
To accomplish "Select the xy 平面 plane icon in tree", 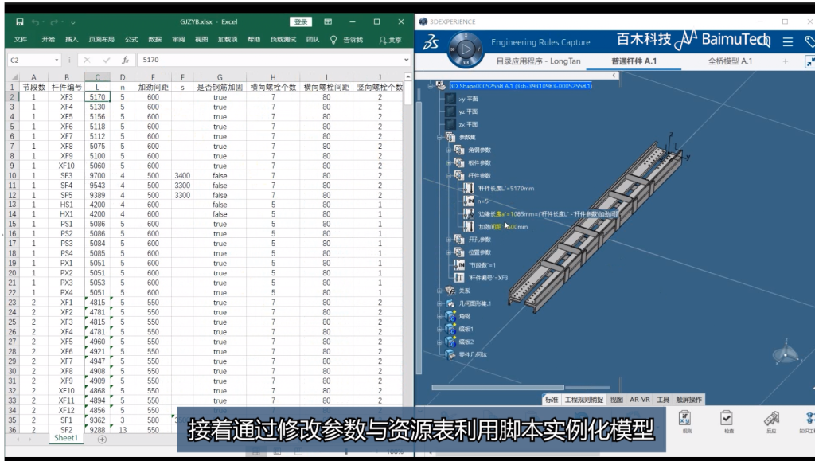I will click(x=449, y=99).
